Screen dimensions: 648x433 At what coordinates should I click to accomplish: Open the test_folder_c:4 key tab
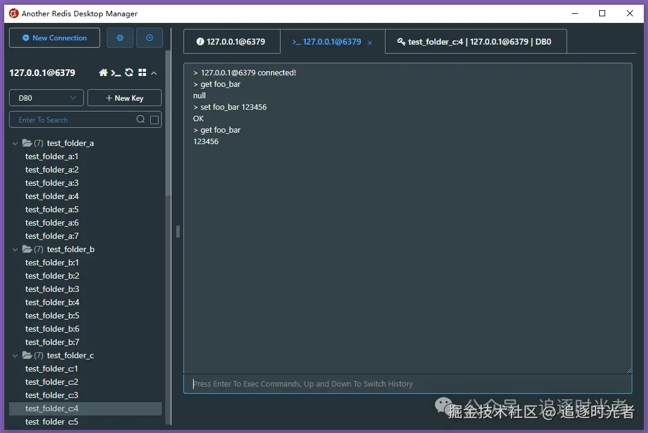475,42
